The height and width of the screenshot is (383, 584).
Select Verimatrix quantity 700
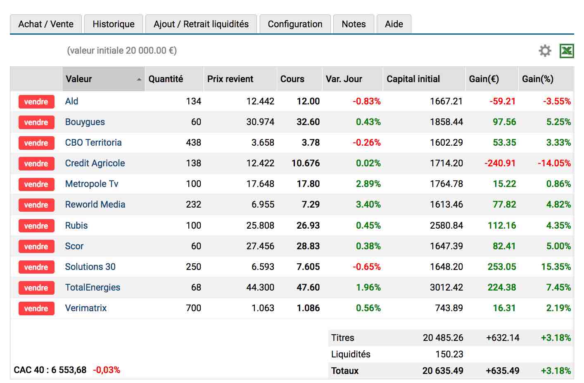[193, 308]
